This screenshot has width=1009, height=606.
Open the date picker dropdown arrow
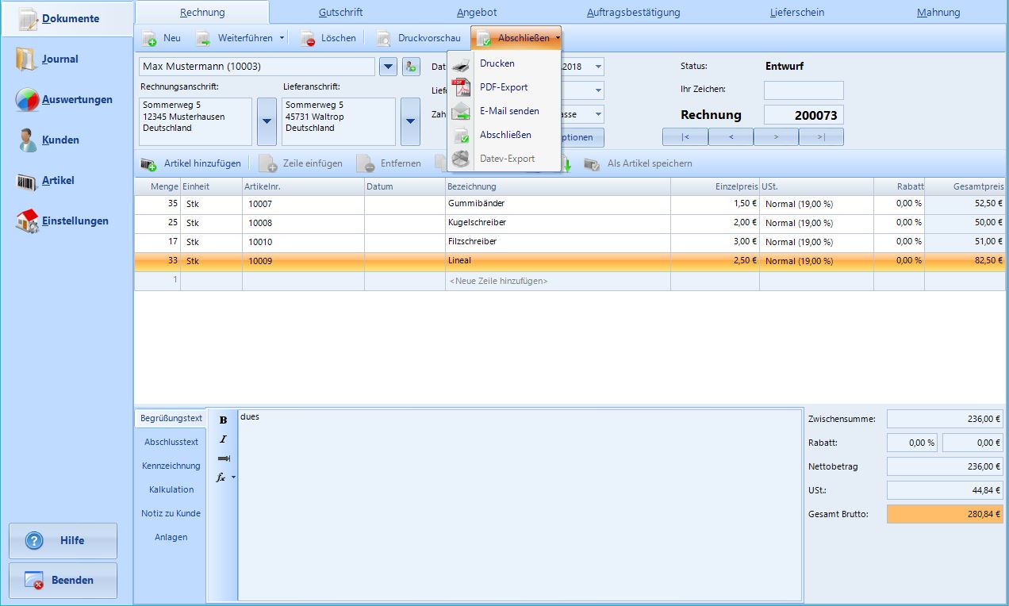(597, 67)
